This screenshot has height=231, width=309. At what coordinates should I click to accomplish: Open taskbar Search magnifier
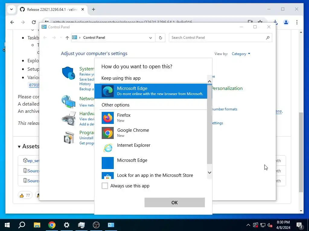click(x=22, y=225)
